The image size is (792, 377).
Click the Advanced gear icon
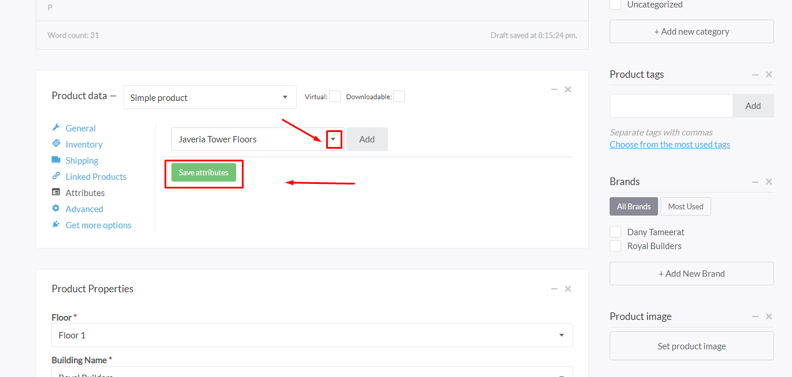pos(56,209)
